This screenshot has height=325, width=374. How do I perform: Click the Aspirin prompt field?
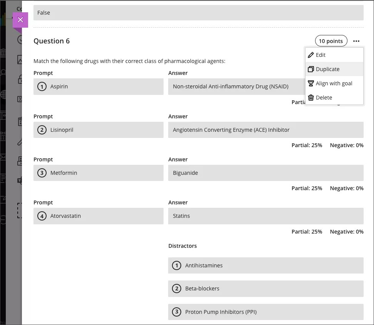tap(99, 87)
